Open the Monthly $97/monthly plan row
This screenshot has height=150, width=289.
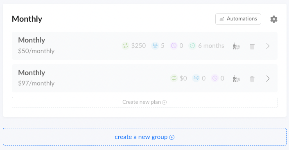click(144, 78)
